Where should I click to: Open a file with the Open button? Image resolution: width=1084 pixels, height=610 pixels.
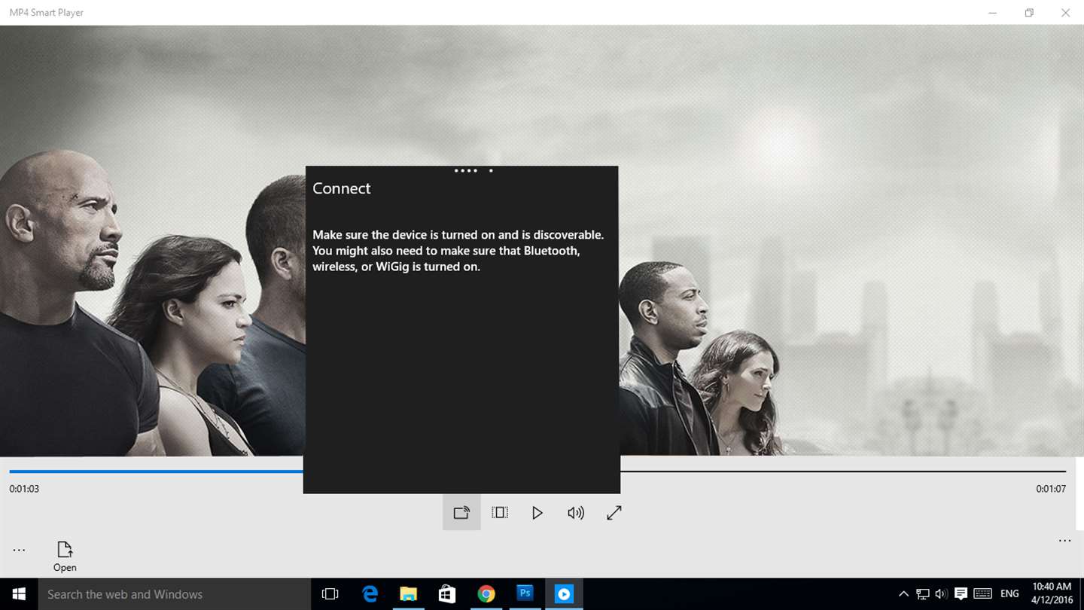[x=65, y=557]
